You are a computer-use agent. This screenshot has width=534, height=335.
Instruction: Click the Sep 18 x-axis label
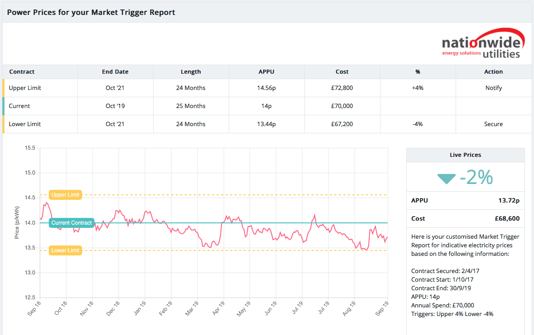34,308
